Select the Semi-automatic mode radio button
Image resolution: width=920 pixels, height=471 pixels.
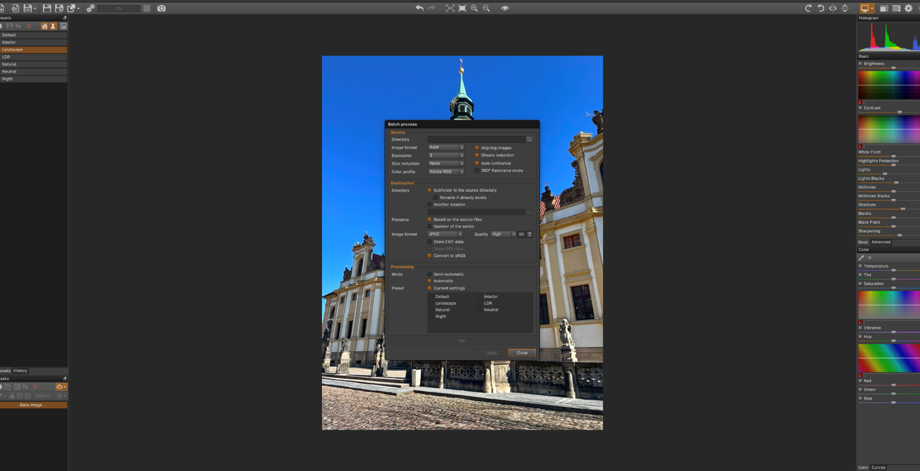coord(429,274)
